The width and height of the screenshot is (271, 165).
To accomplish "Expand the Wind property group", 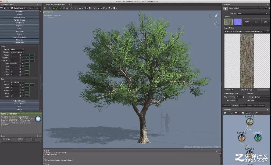I will pyautogui.click(x=19, y=107).
